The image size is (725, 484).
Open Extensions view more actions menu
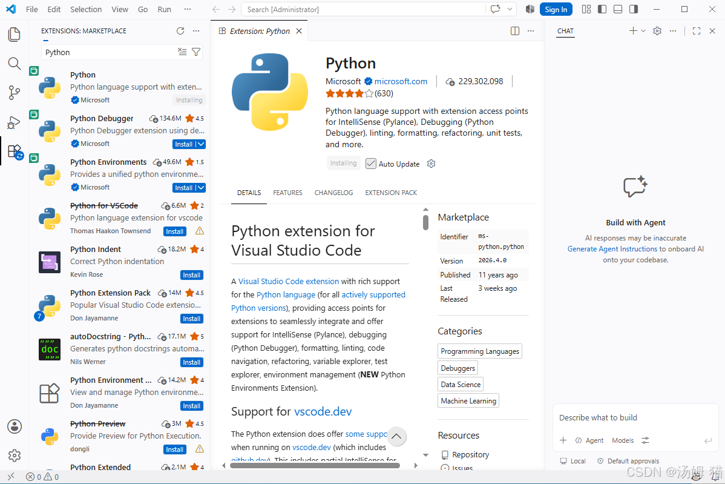coord(196,31)
